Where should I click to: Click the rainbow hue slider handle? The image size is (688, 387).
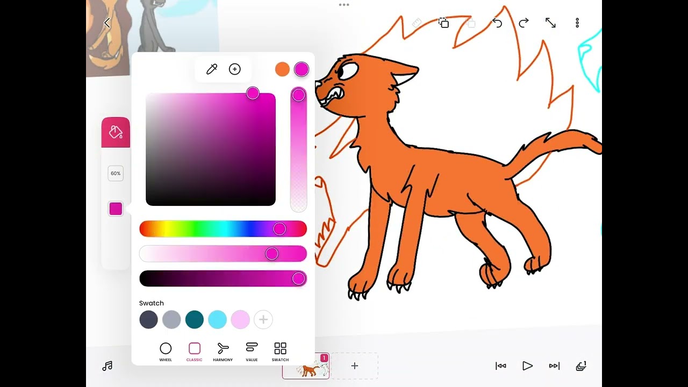click(x=279, y=229)
